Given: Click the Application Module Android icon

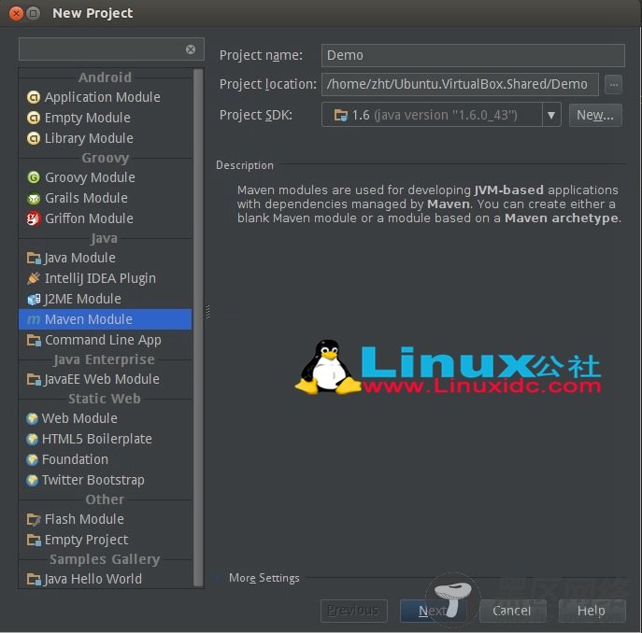Looking at the screenshot, I should pyautogui.click(x=33, y=97).
